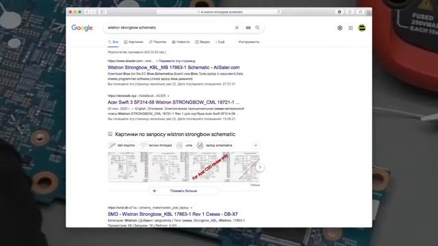Click the Отзыв feedback link under images
The image size is (438, 246).
255,185
